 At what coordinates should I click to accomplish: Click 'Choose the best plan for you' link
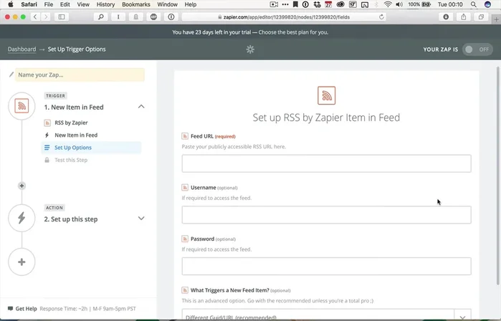[289, 32]
